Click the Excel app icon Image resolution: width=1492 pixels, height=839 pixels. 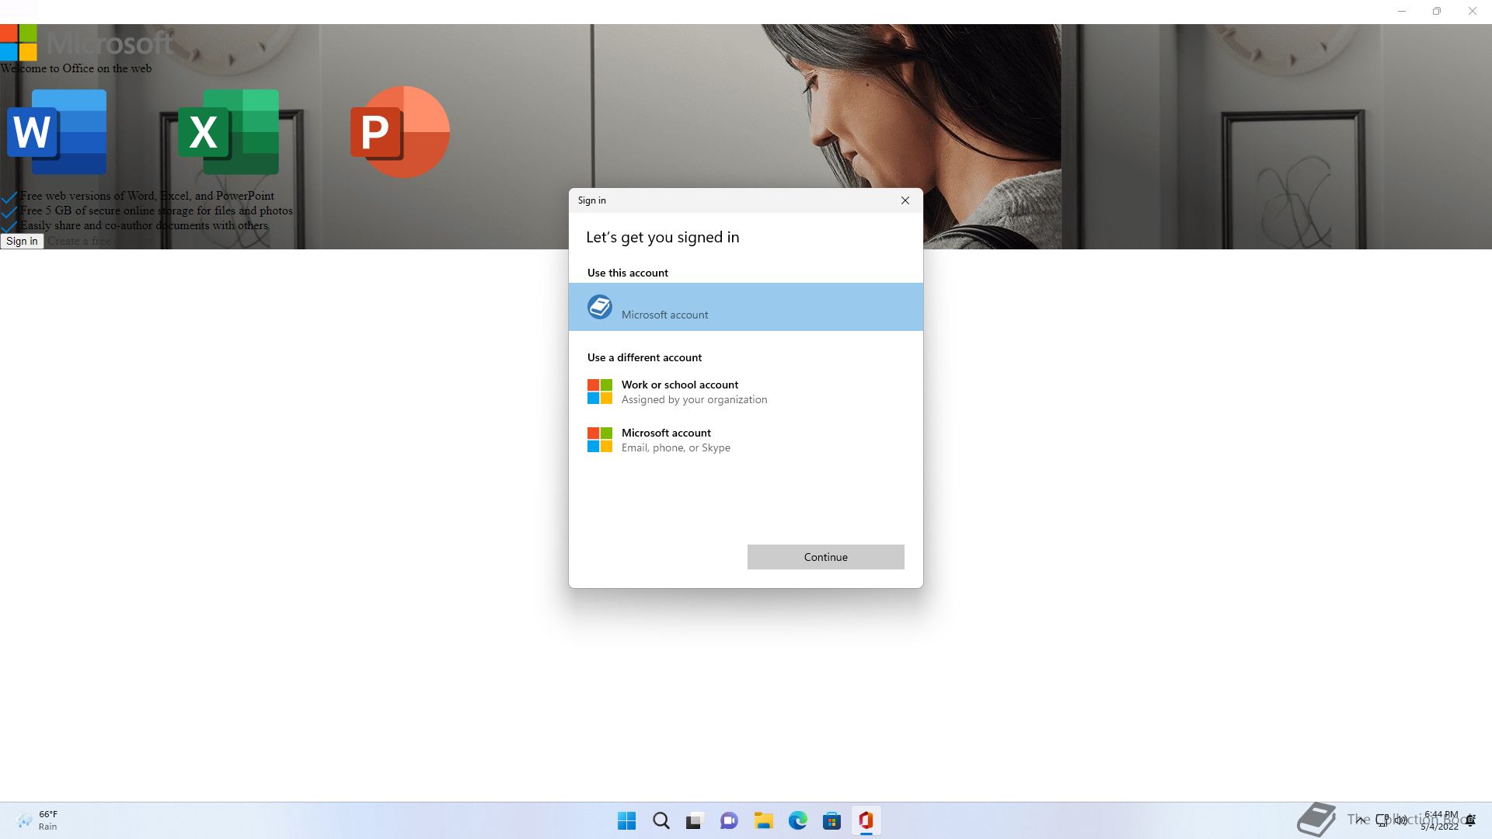click(x=228, y=131)
